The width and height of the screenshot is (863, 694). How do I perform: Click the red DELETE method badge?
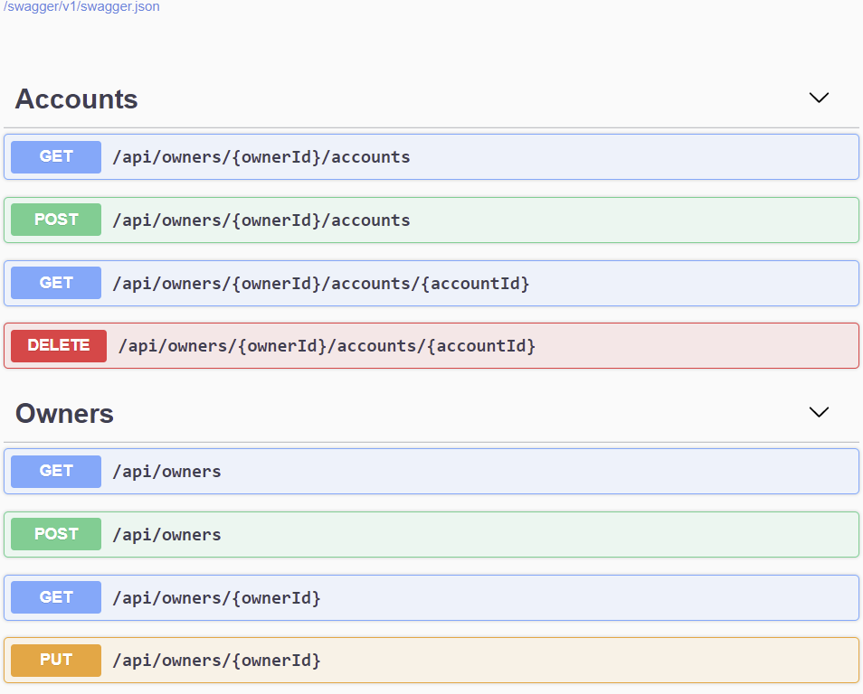(59, 345)
